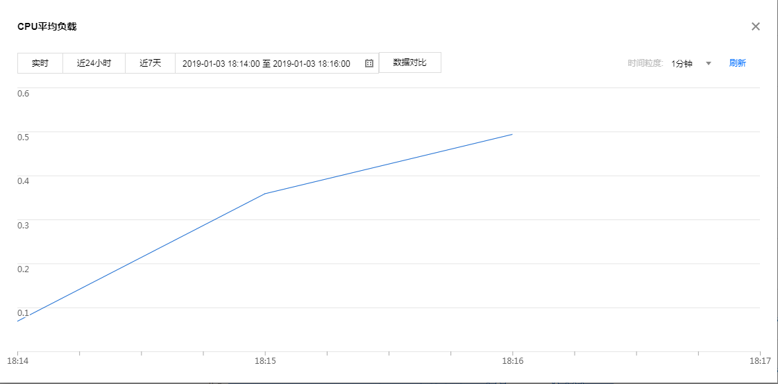The image size is (778, 384).
Task: Switch to the 实时 tab
Action: pyautogui.click(x=40, y=63)
